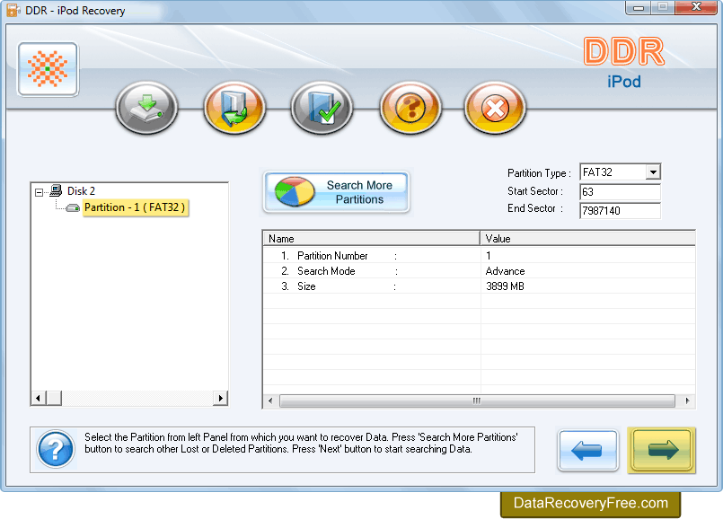Select Disk 2 in the tree
Viewport: 723px width, 519px height.
point(81,191)
